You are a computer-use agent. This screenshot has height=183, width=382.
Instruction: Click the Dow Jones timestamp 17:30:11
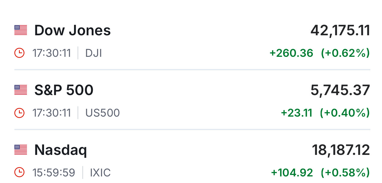click(52, 53)
